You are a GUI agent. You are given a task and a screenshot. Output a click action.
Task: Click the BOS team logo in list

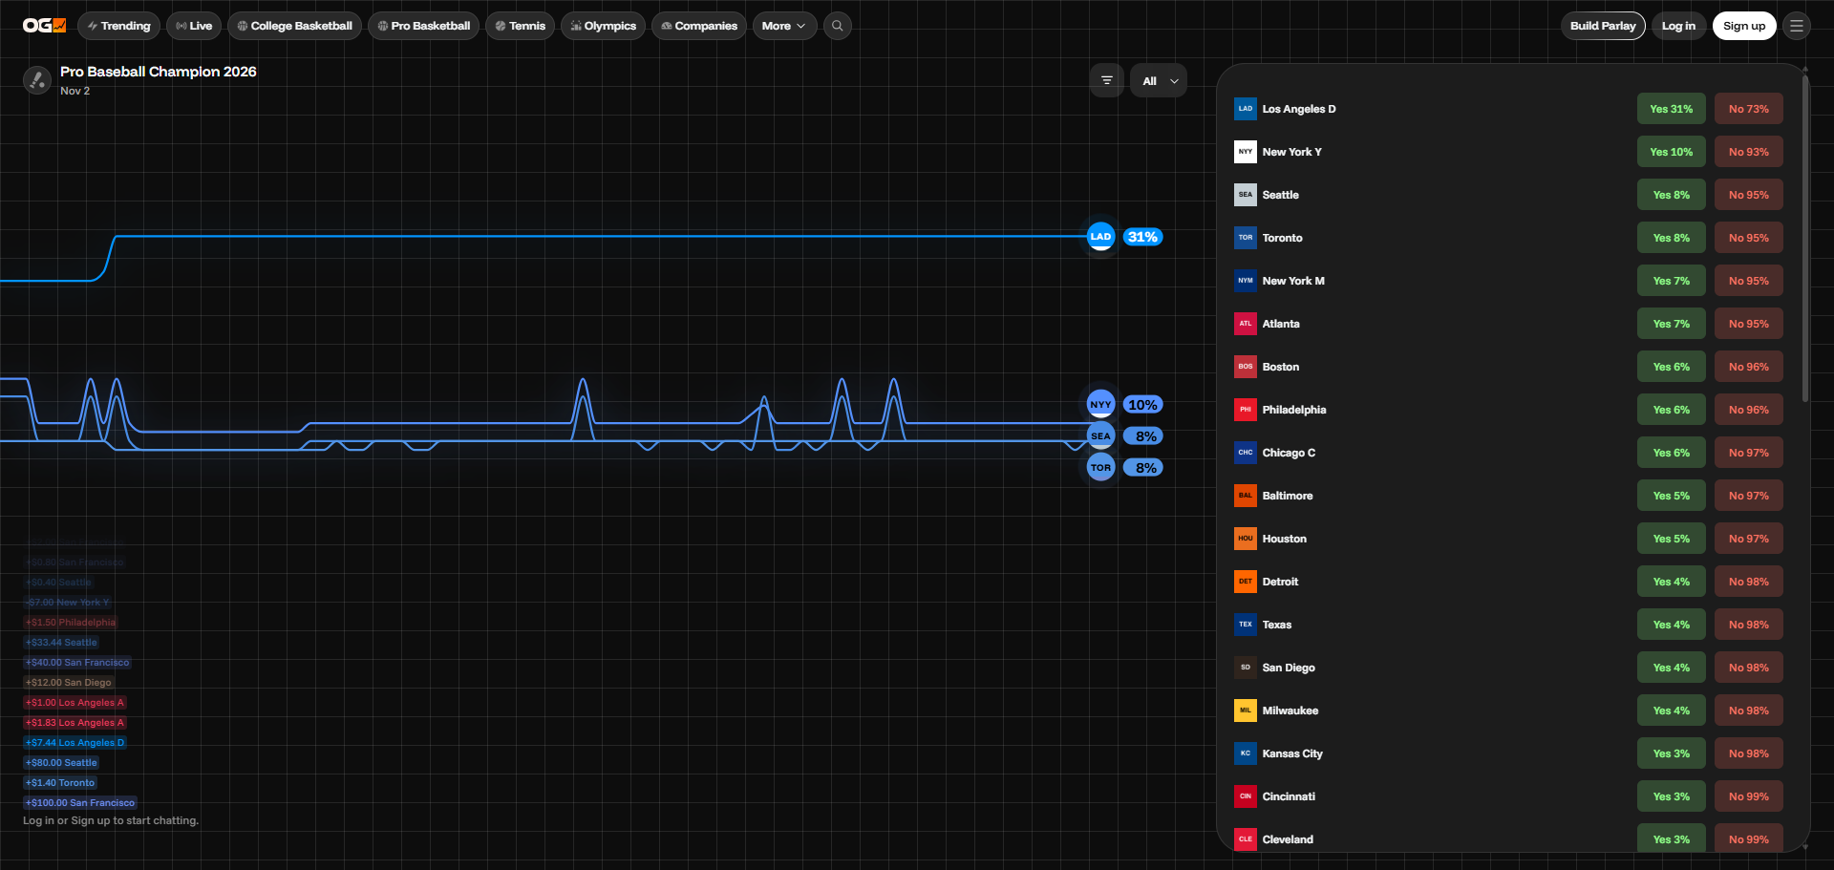tap(1246, 367)
